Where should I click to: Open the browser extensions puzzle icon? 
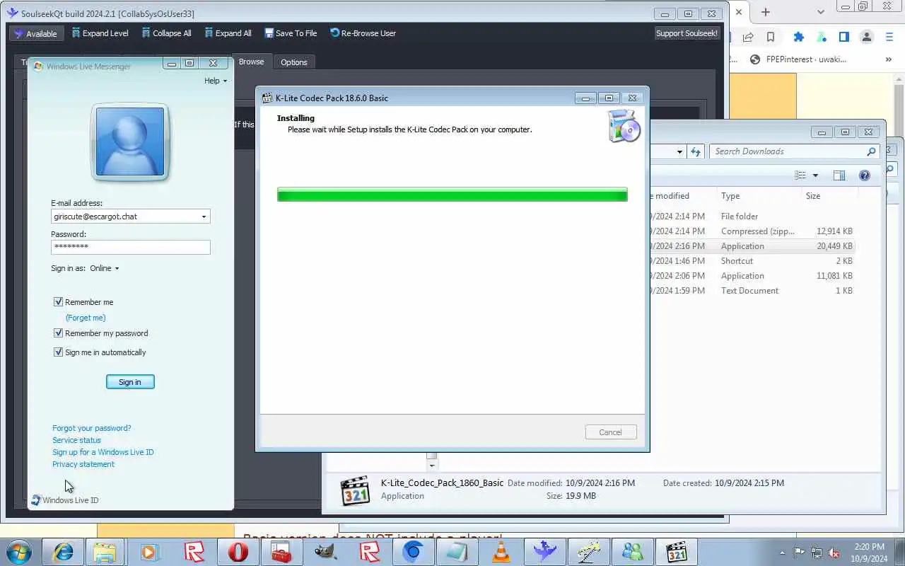799,37
